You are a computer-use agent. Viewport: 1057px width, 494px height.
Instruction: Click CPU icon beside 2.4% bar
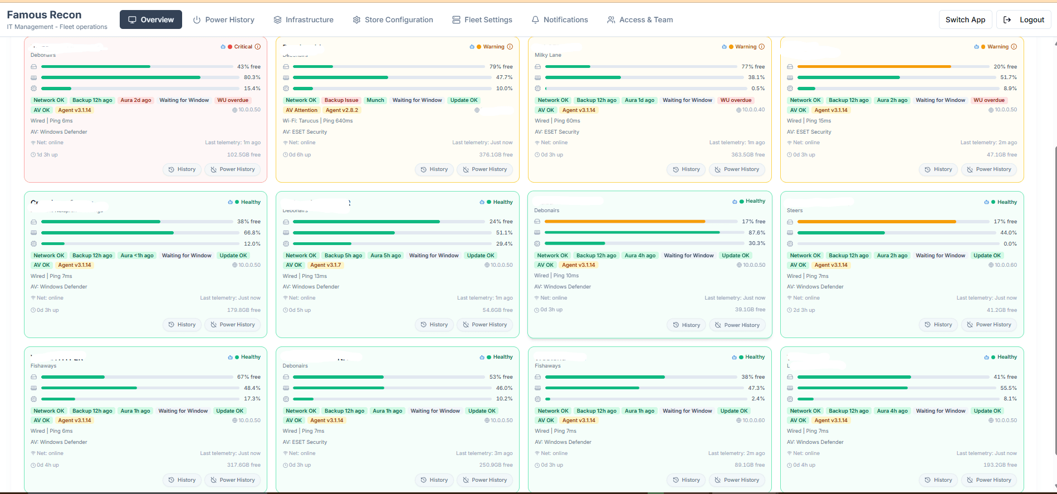[537, 399]
